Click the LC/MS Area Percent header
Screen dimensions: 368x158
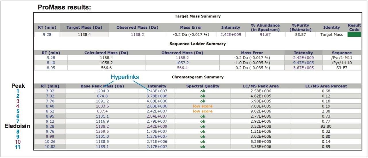326,86
